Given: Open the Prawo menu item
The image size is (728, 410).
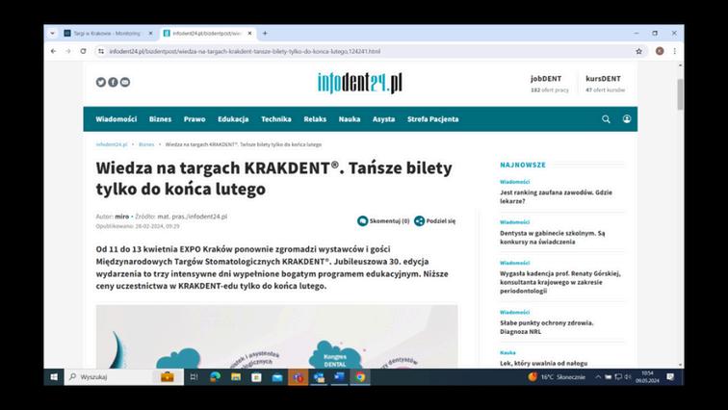Looking at the screenshot, I should [195, 119].
